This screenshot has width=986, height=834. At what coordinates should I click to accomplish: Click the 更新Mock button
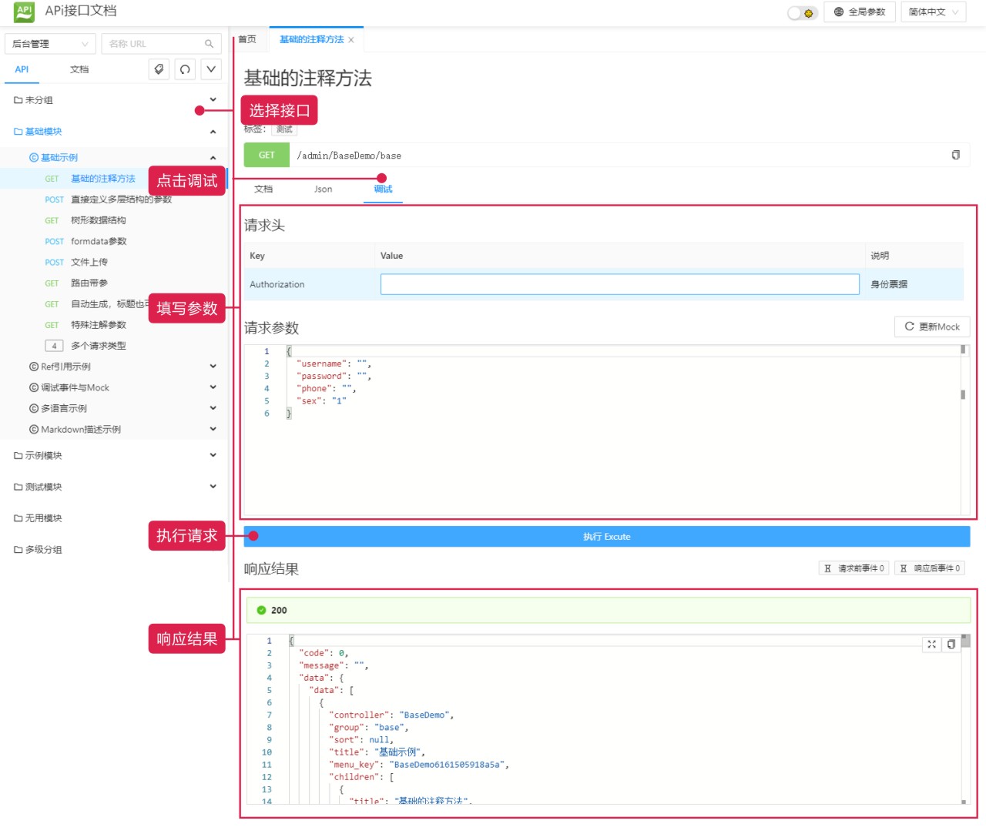point(931,327)
